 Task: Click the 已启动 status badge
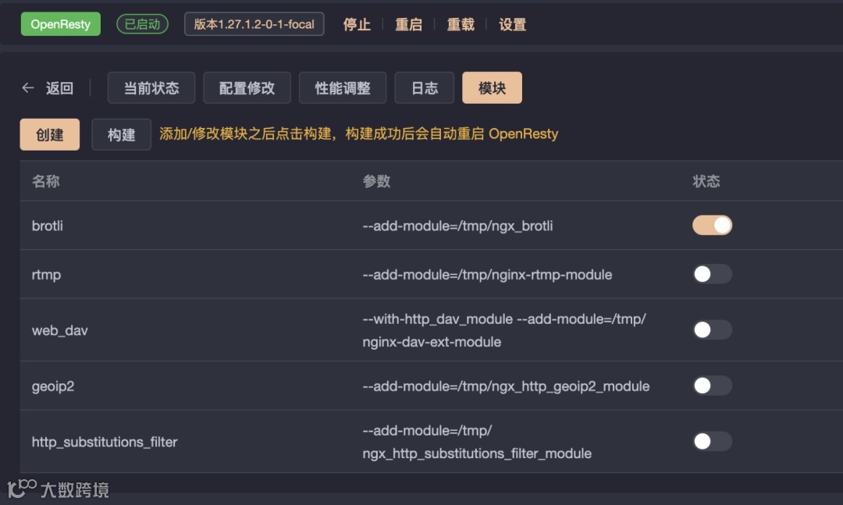[x=143, y=24]
